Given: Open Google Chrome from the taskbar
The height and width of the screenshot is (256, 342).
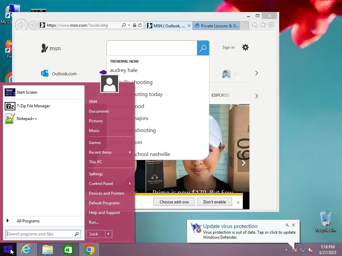Looking at the screenshot, I should click(x=89, y=249).
